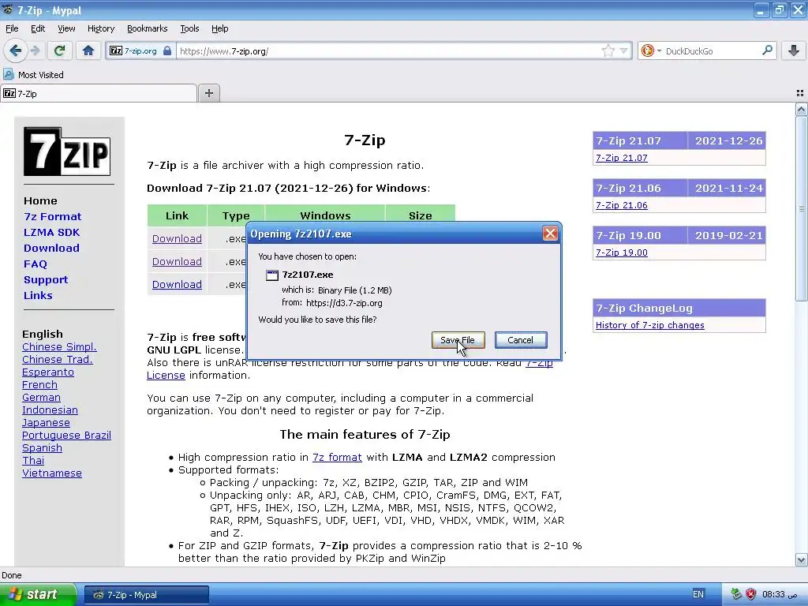The width and height of the screenshot is (808, 606).
Task: Open the Support sidebar link
Action: pos(45,280)
